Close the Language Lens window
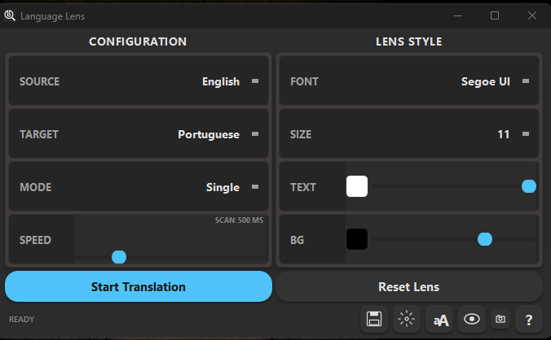Image resolution: width=551 pixels, height=340 pixels. coord(532,15)
